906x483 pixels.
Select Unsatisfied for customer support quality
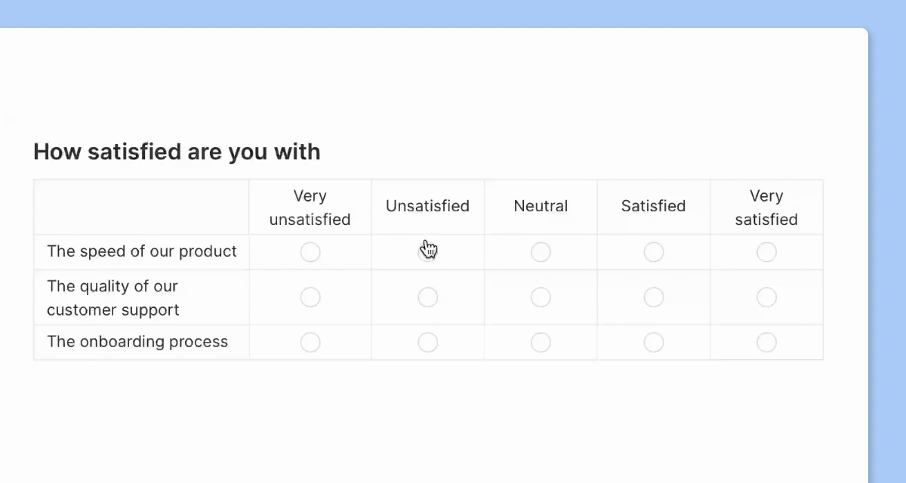point(427,297)
